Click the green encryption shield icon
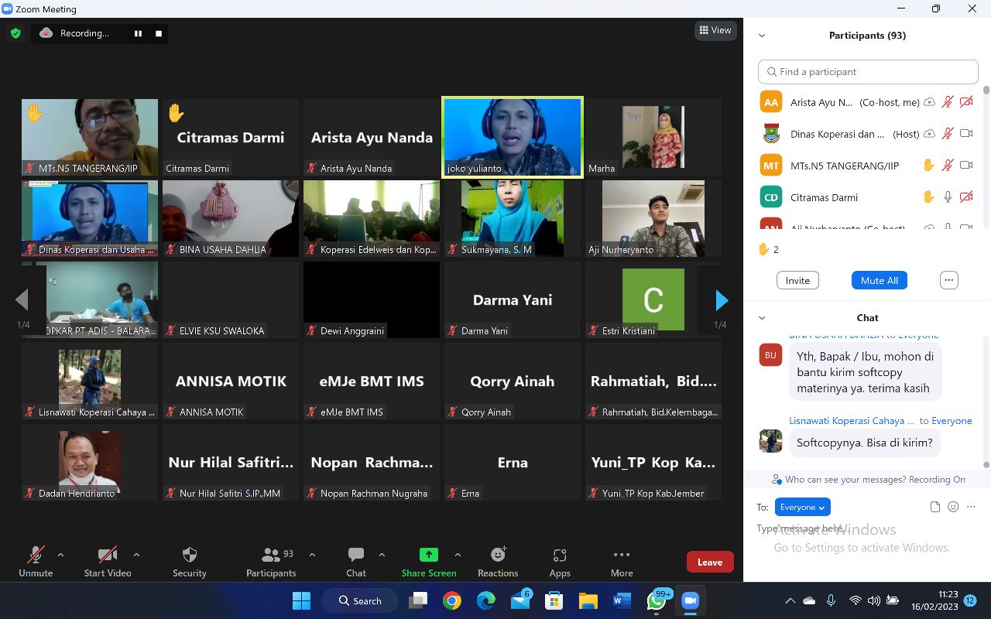991x619 pixels. click(x=15, y=33)
